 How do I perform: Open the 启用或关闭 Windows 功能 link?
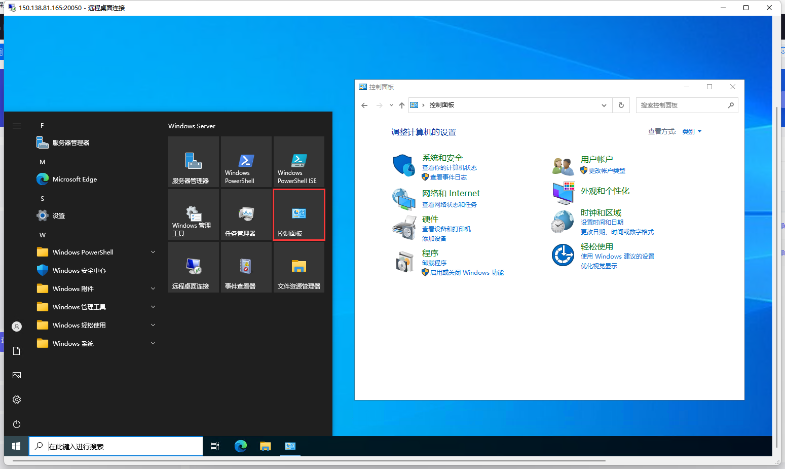coord(467,273)
